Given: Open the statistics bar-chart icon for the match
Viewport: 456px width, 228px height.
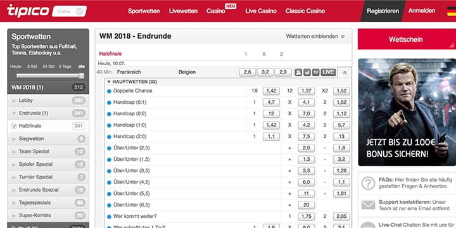Looking at the screenshot, I should click(307, 72).
